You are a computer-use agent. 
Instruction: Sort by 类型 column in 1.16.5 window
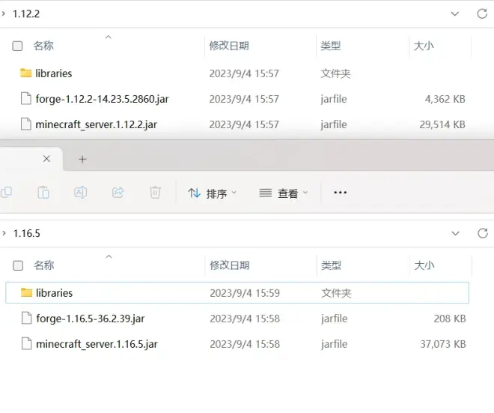tap(331, 265)
